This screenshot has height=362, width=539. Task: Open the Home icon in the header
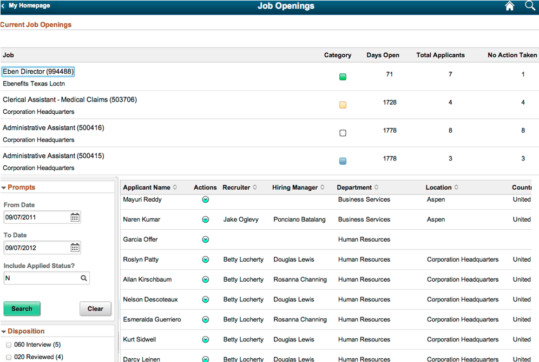pyautogui.click(x=509, y=6)
